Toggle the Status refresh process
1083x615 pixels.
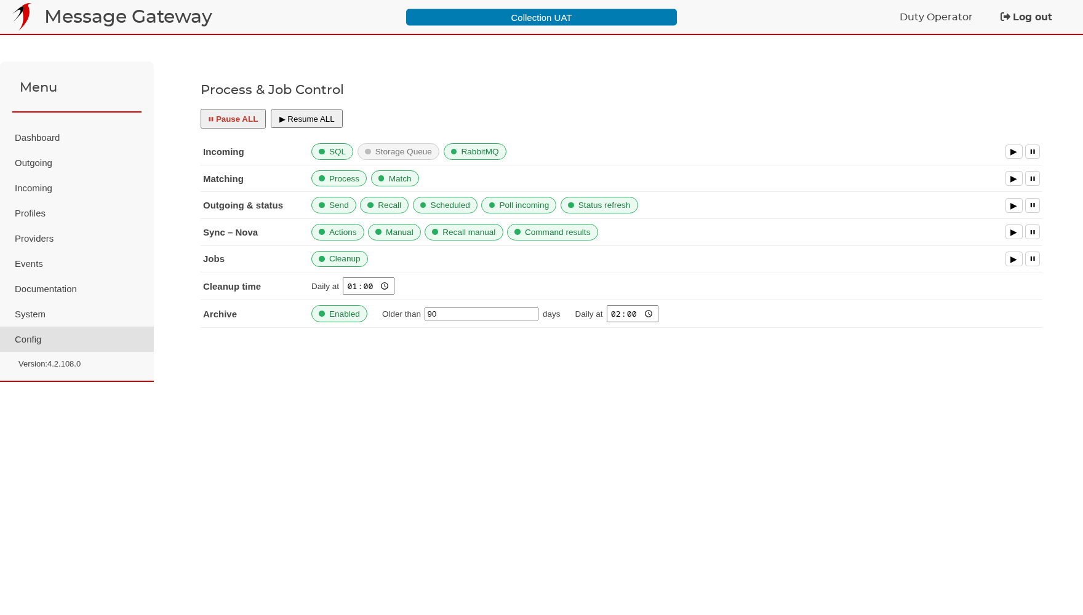(599, 205)
